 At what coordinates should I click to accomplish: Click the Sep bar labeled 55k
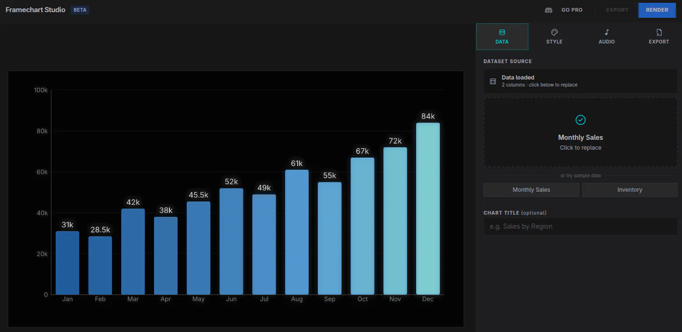(x=330, y=238)
